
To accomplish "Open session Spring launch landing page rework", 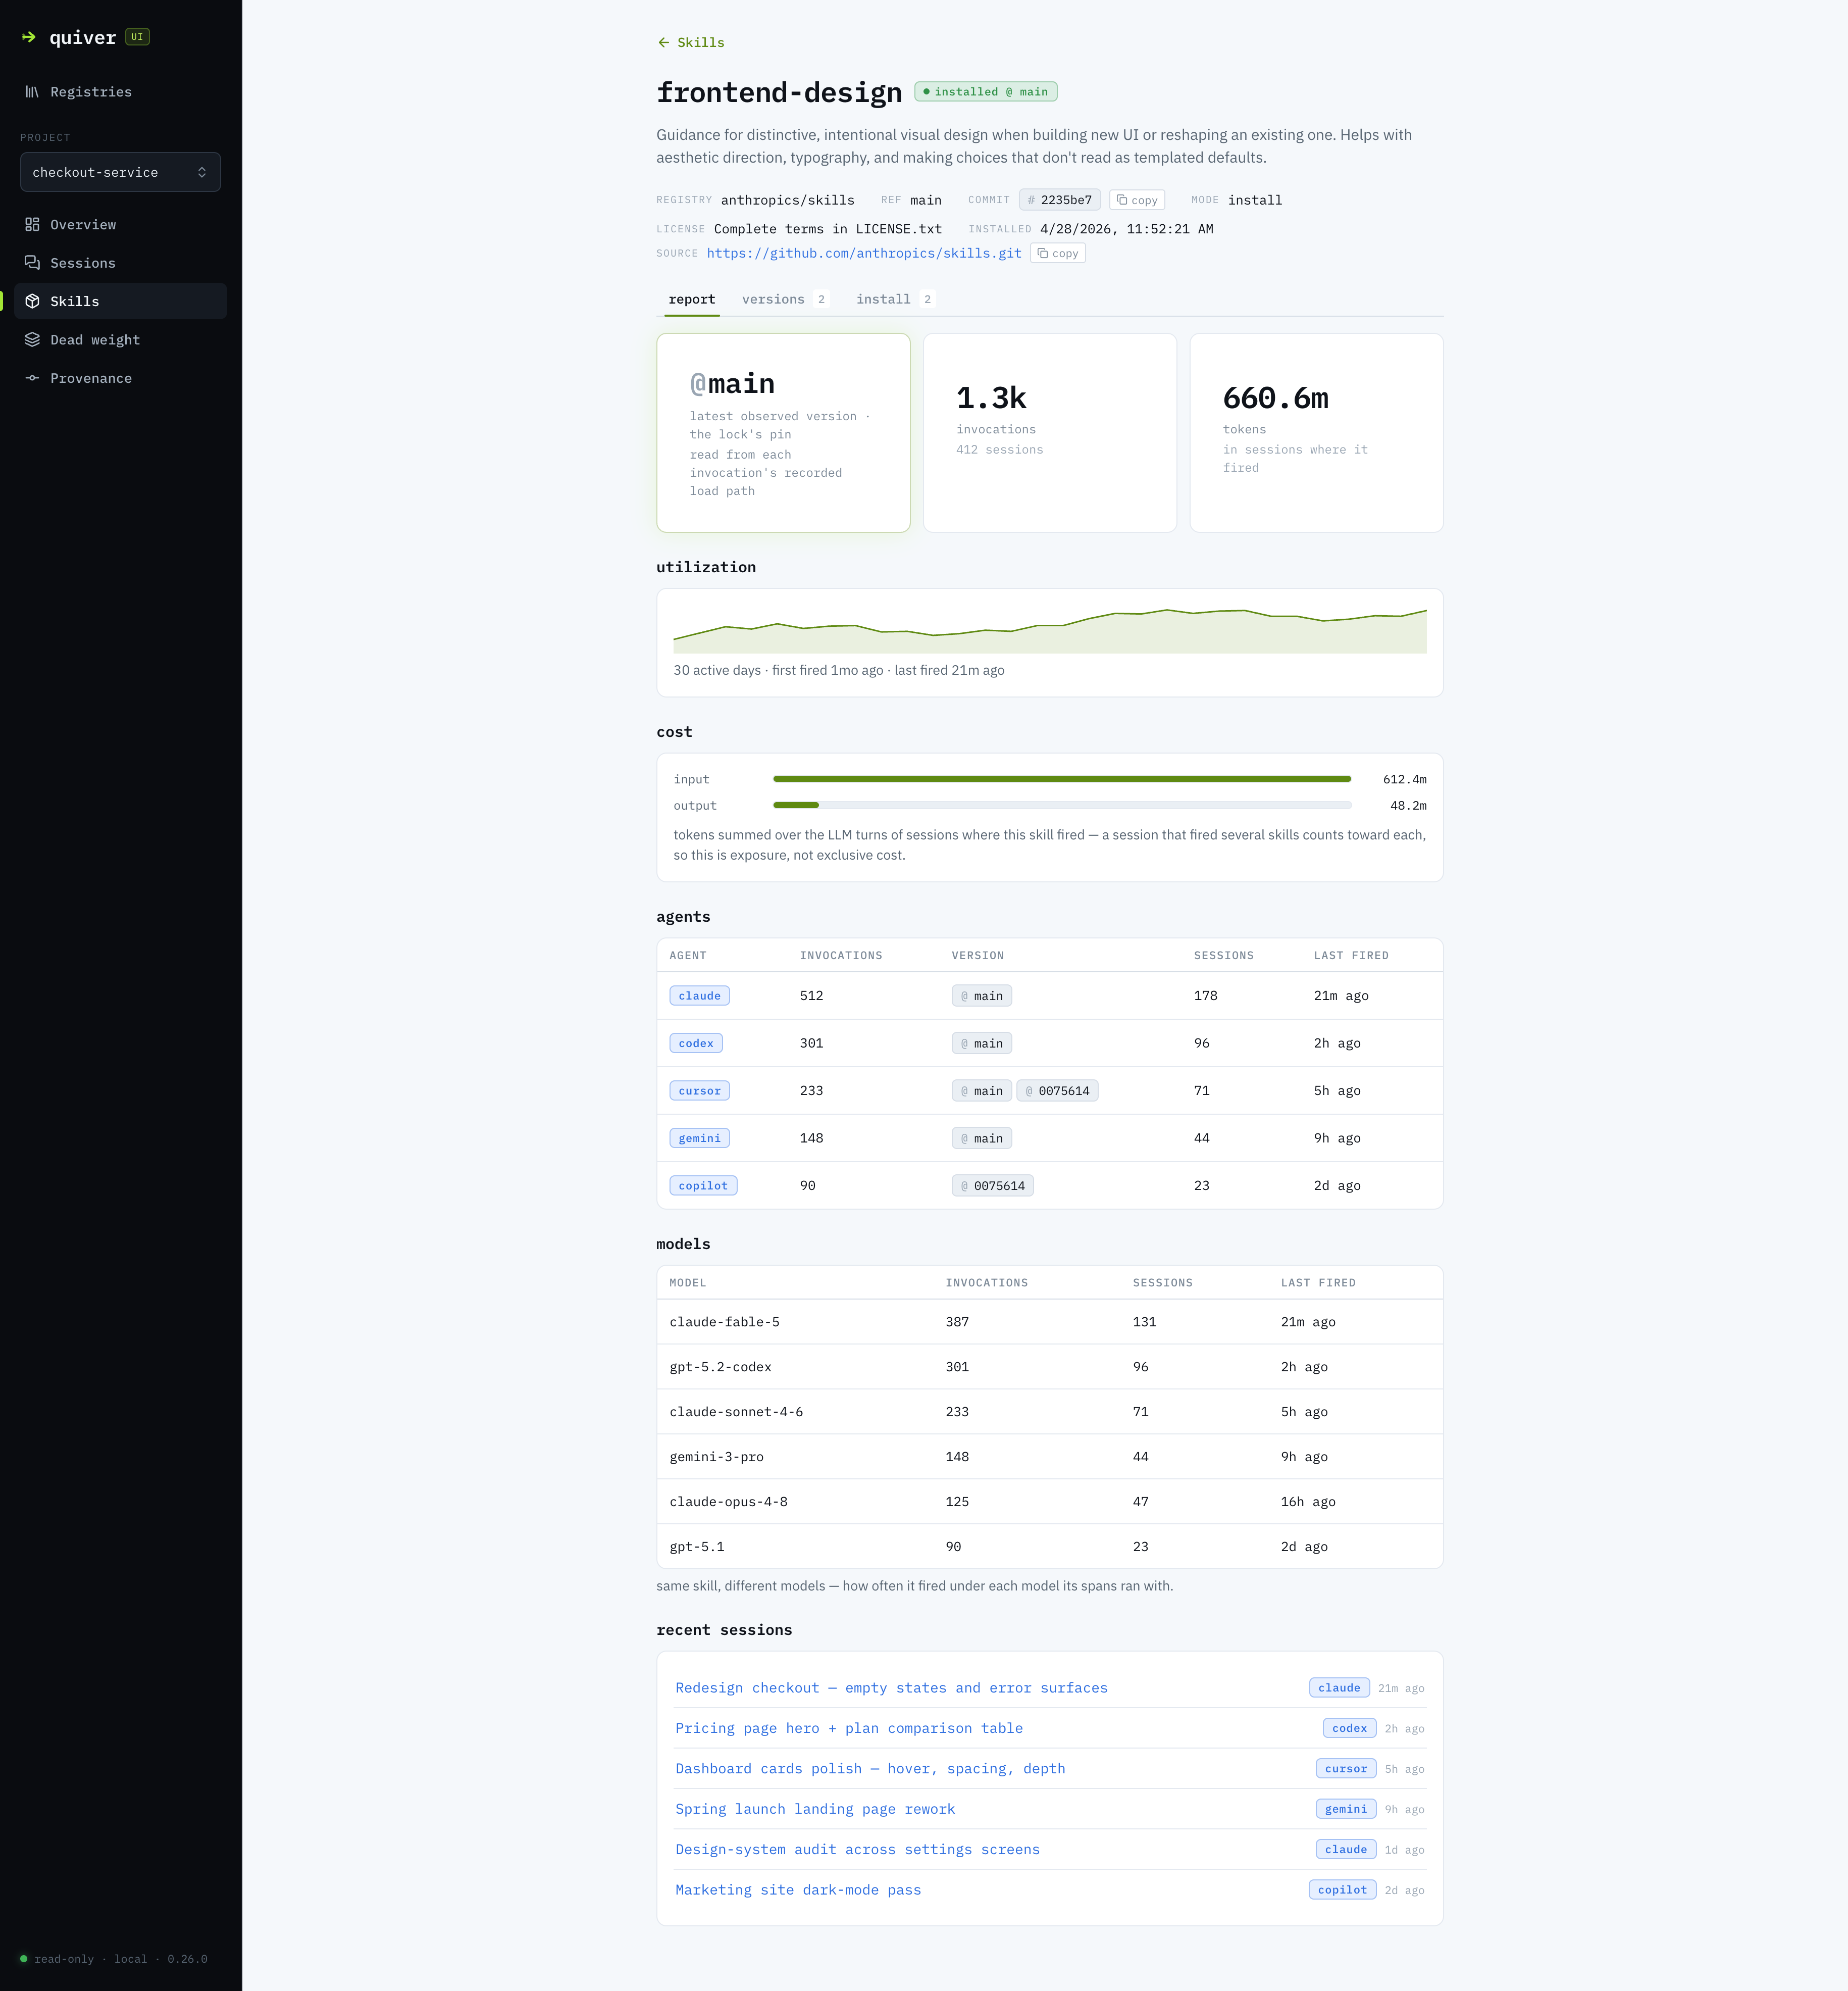I will point(815,1809).
